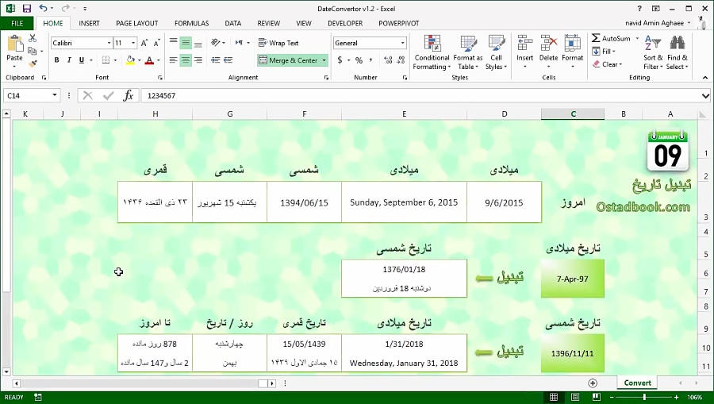Viewport: 714px width, 404px height.
Task: Click the Increase Decimal icon
Action: pos(388,60)
